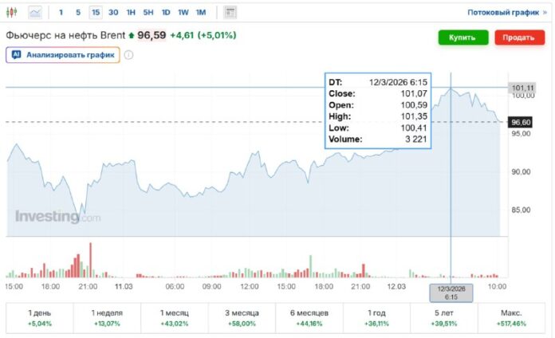Image resolution: width=555 pixels, height=338 pixels.
Task: Choose the 1D interval
Action: point(166,13)
